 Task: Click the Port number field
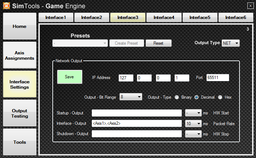[218, 78]
